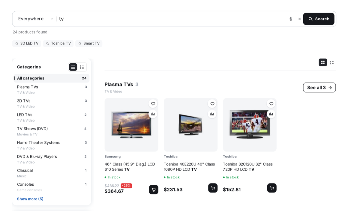Open 'Toshiba 40E220U 40" Class' product title
Viewport: 360px width, 223px height.
pos(189,167)
